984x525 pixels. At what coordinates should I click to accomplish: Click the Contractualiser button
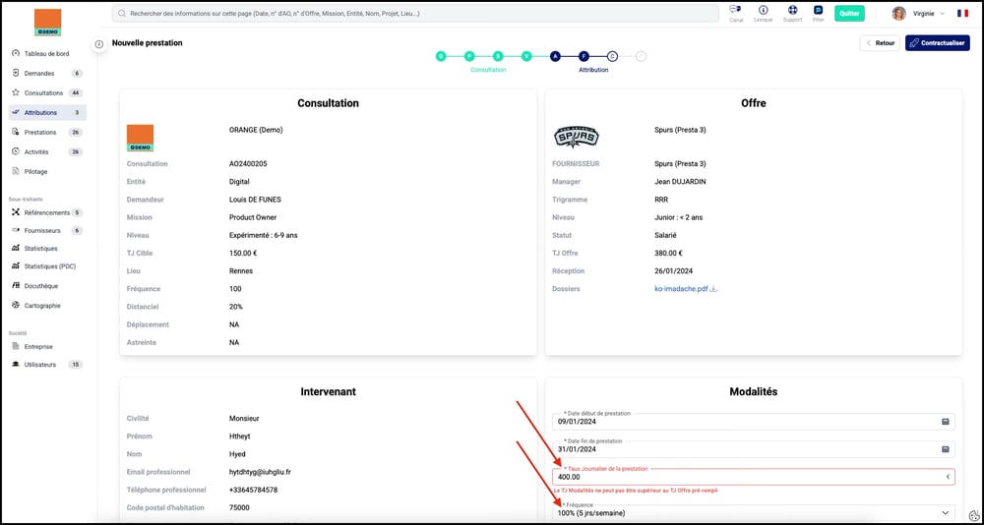click(937, 43)
